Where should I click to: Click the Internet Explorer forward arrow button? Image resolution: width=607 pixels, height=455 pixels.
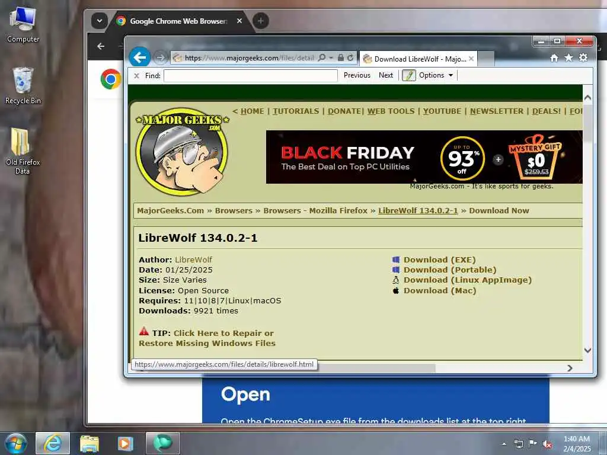[x=160, y=57]
